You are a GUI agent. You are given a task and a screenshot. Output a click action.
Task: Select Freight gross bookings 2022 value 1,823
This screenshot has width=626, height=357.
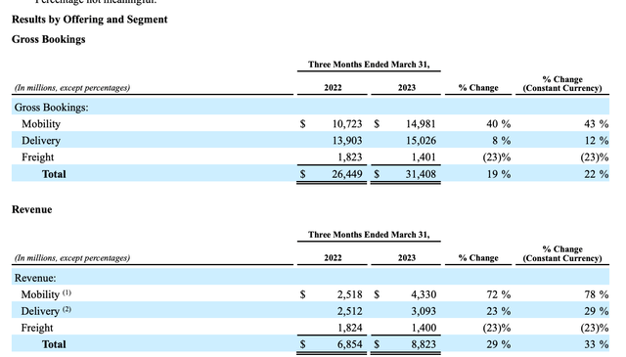pos(350,157)
